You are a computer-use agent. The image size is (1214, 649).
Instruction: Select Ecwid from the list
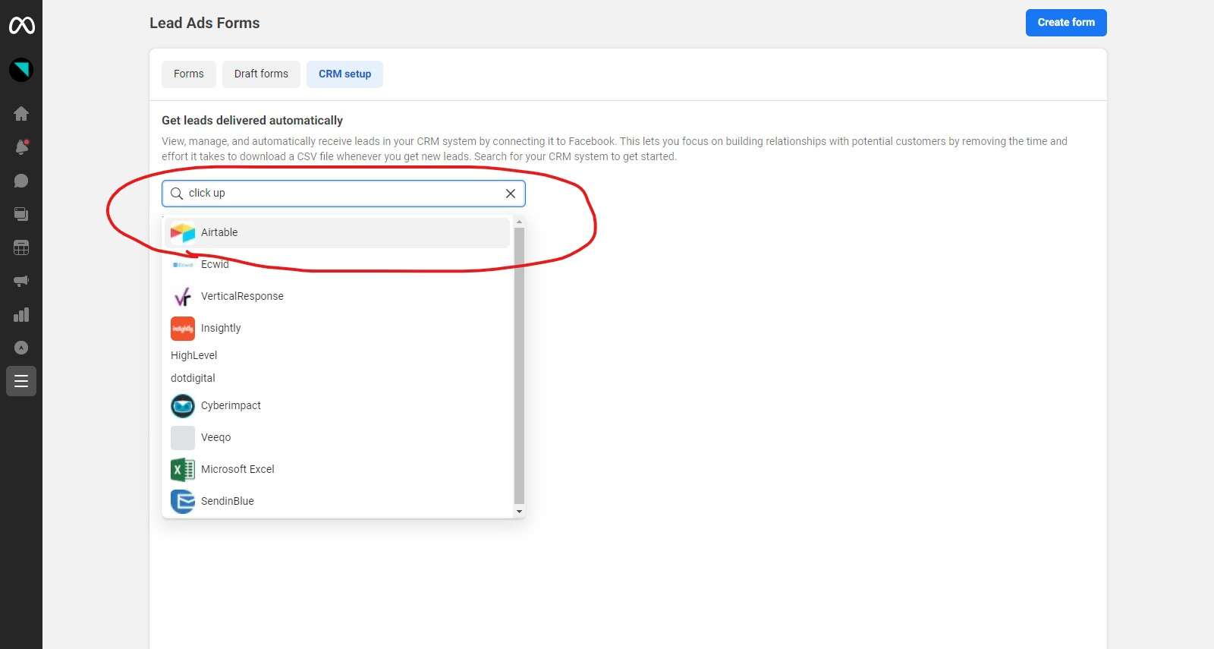338,265
